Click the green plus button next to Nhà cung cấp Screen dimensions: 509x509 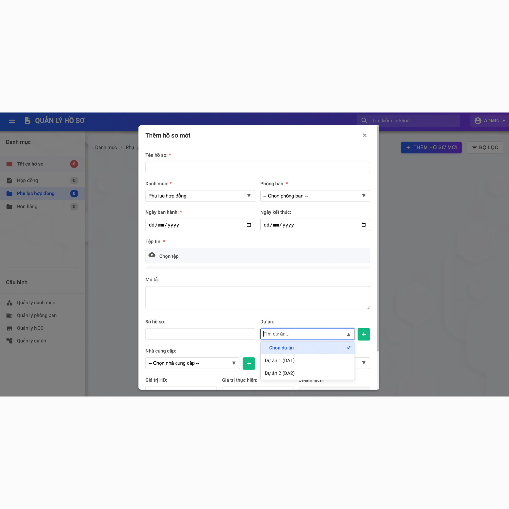pyautogui.click(x=249, y=363)
